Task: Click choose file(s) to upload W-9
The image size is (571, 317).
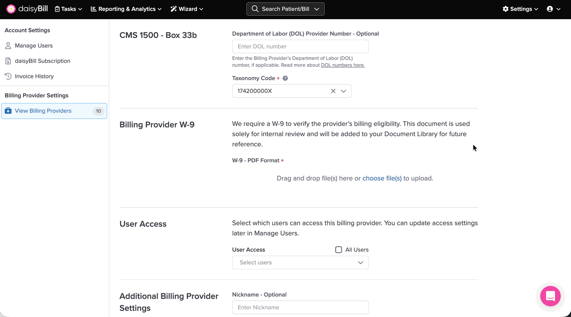Action: (x=382, y=179)
